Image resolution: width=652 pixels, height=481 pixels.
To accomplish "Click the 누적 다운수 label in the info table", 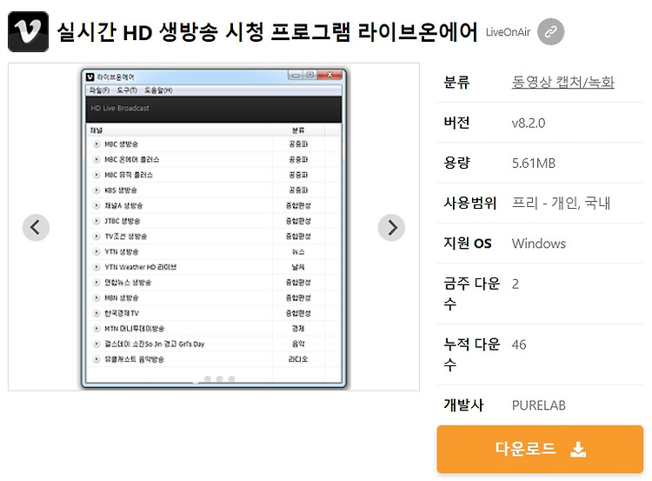I will (x=471, y=355).
